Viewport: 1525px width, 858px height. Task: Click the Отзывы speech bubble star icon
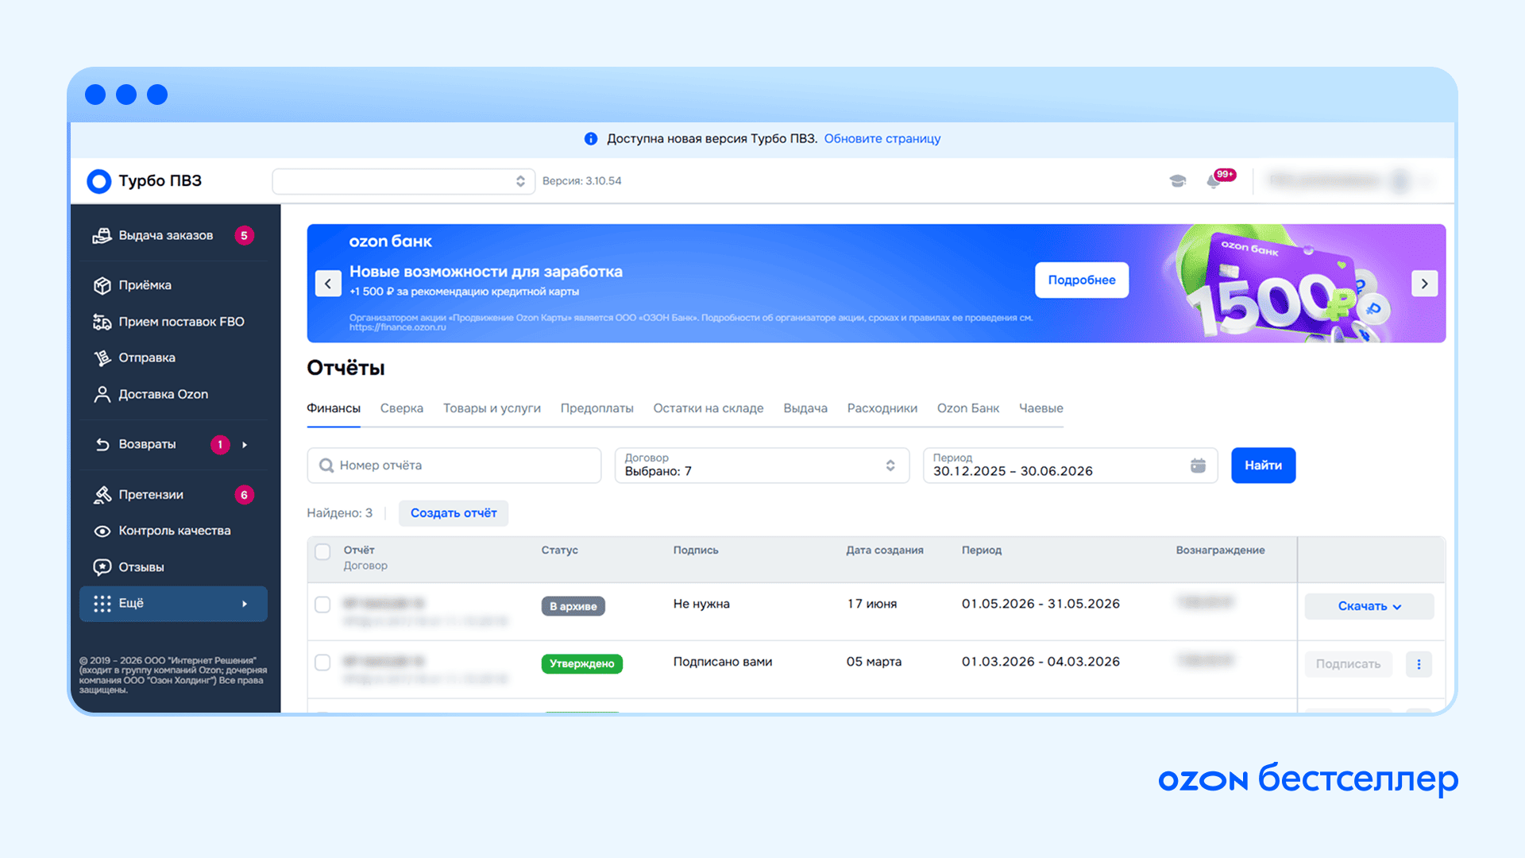(102, 567)
